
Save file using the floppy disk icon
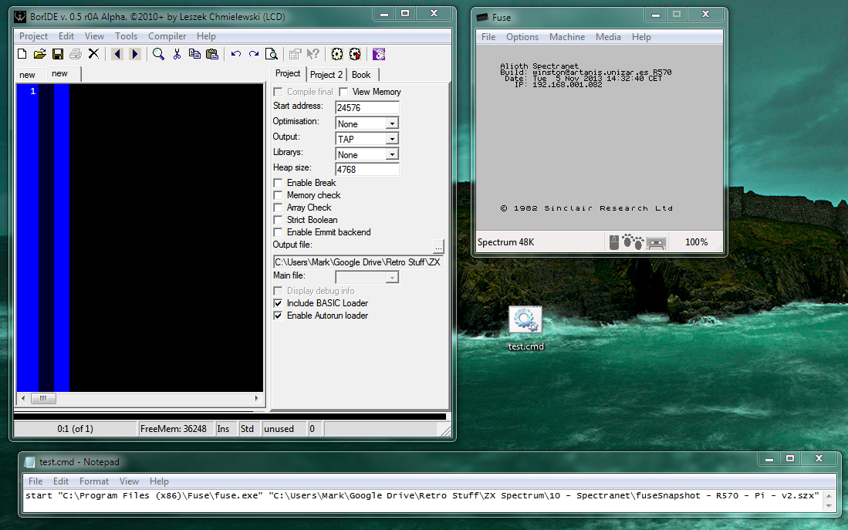pos(58,54)
